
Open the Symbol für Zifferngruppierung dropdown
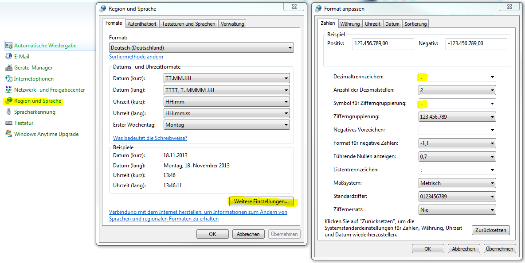pyautogui.click(x=457, y=104)
